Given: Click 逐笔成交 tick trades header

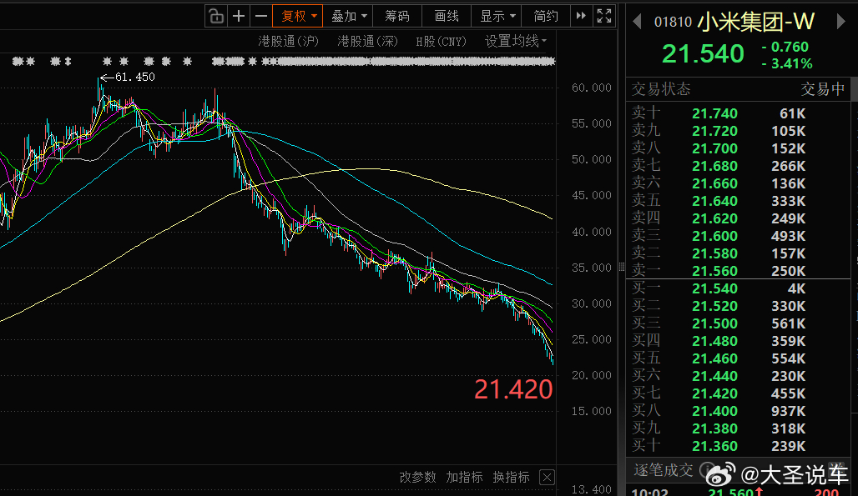Looking at the screenshot, I should (664, 470).
